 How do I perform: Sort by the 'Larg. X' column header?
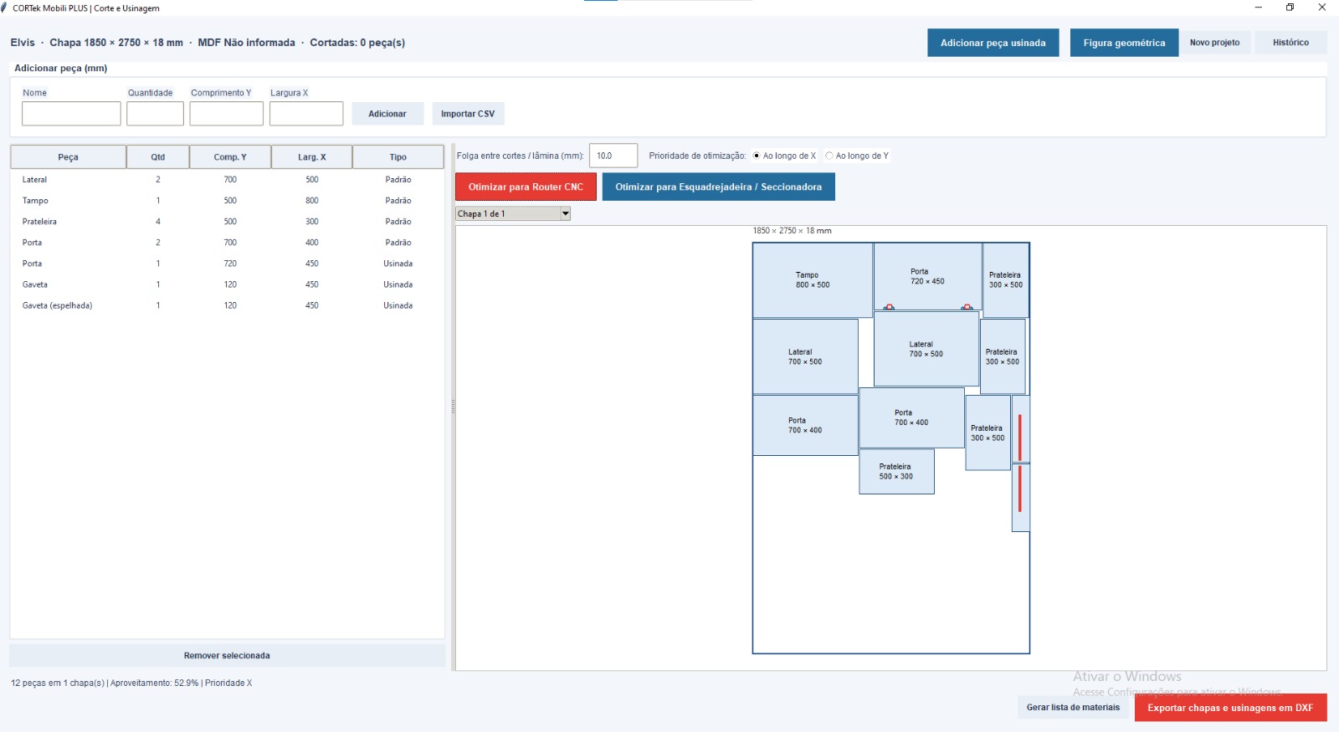click(312, 157)
